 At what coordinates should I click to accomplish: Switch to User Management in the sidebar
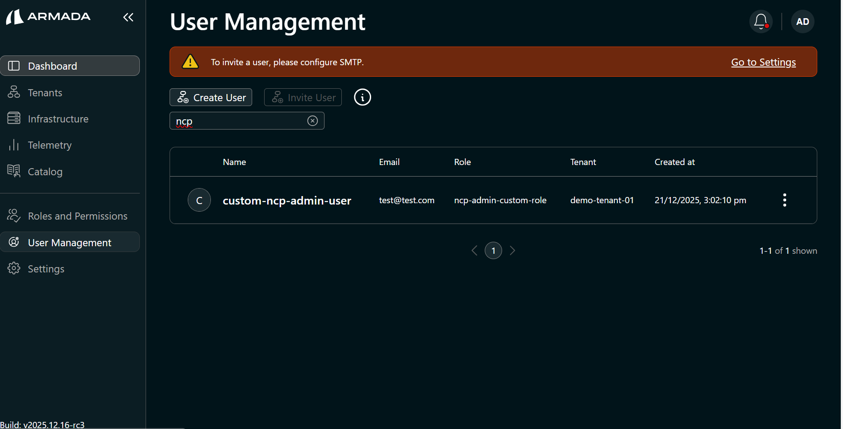[x=69, y=242]
